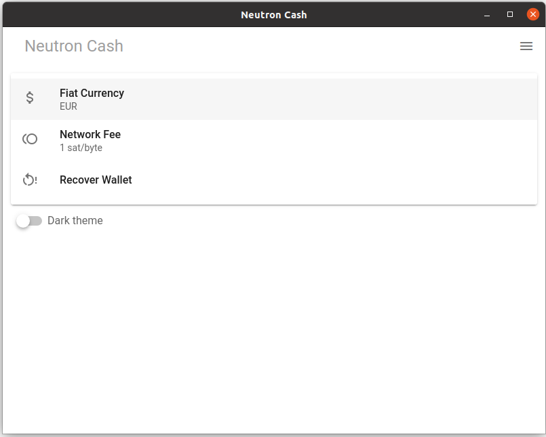The image size is (546, 437).
Task: Open the hamburger menu icon
Action: (x=526, y=46)
